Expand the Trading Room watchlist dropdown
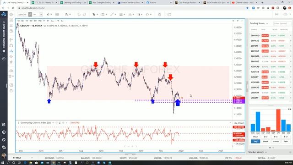Viewport: 293px width, 165px height. point(267,23)
